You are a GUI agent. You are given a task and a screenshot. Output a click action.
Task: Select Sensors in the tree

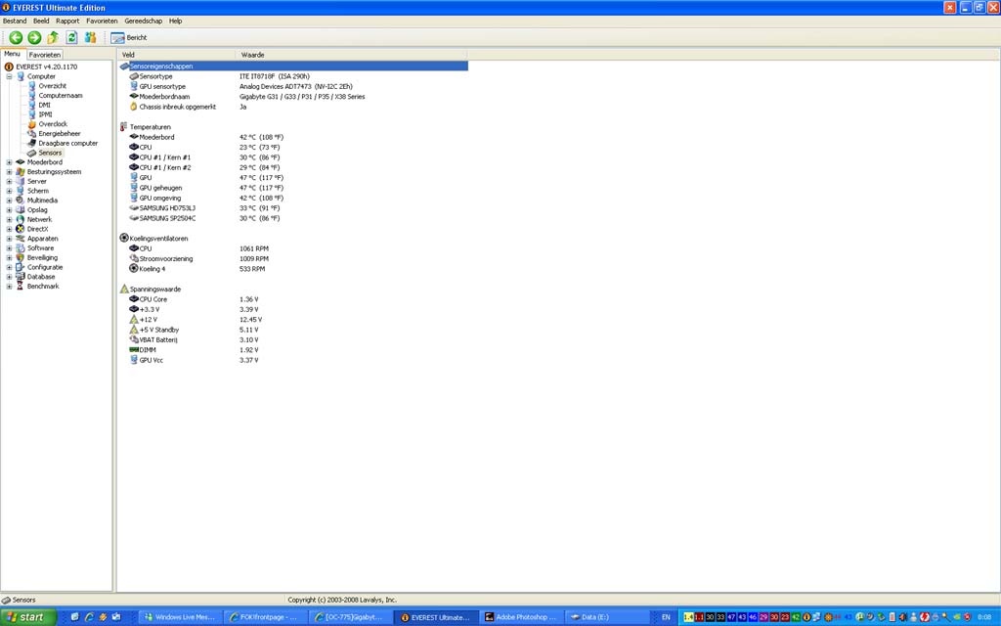[50, 153]
